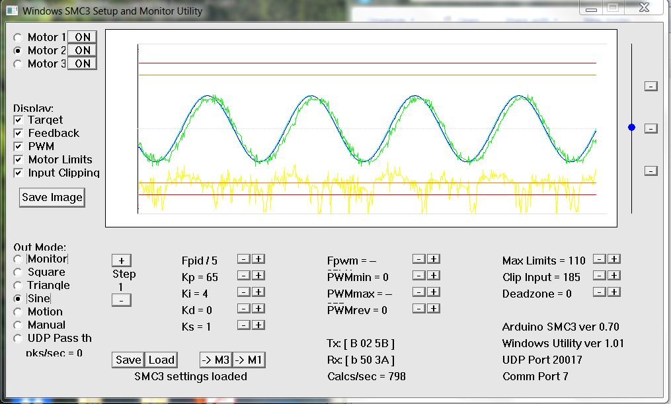Decrease the Clip Input value
The height and width of the screenshot is (404, 671).
point(599,276)
